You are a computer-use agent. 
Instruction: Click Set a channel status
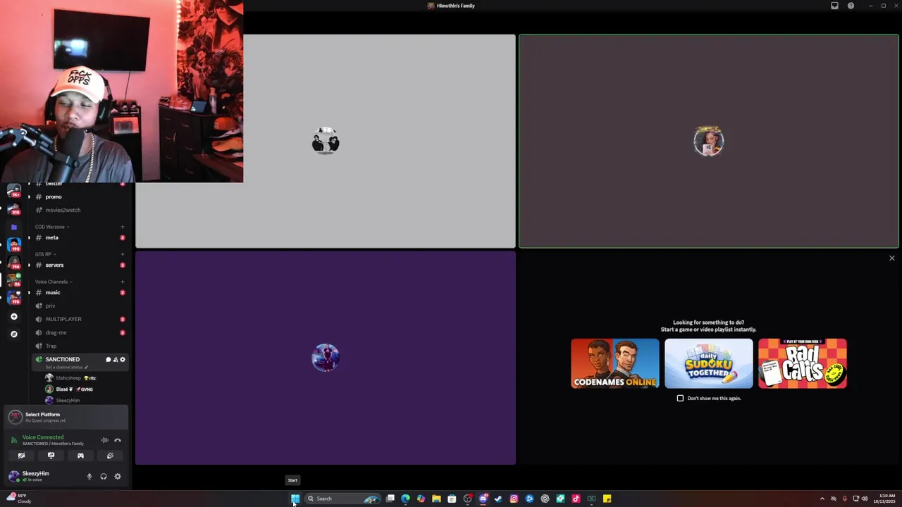(66, 368)
